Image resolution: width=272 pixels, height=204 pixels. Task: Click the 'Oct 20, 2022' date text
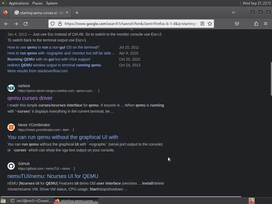point(130,59)
